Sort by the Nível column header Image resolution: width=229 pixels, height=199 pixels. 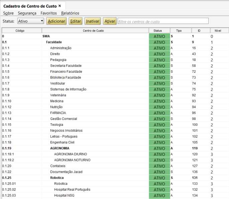(x=220, y=30)
